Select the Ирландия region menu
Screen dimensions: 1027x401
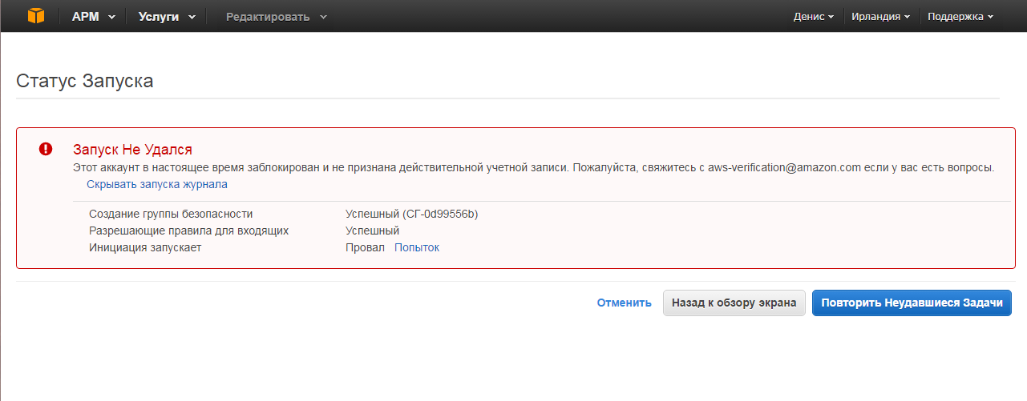pos(875,16)
